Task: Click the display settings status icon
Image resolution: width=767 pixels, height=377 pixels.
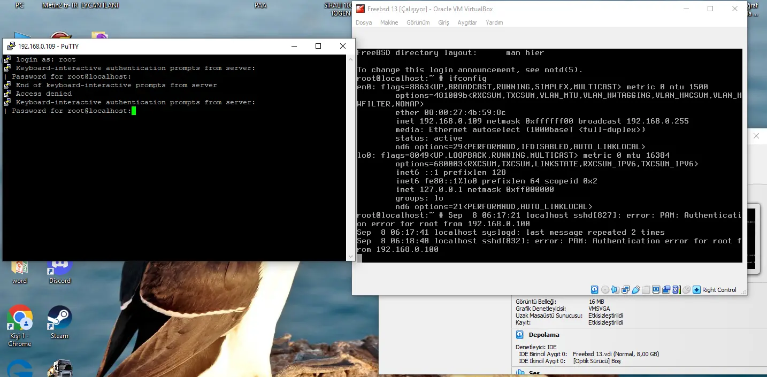Action: (656, 290)
